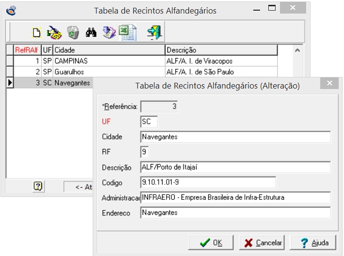Maximize the Tabela de Recintos main window

[x=272, y=8]
